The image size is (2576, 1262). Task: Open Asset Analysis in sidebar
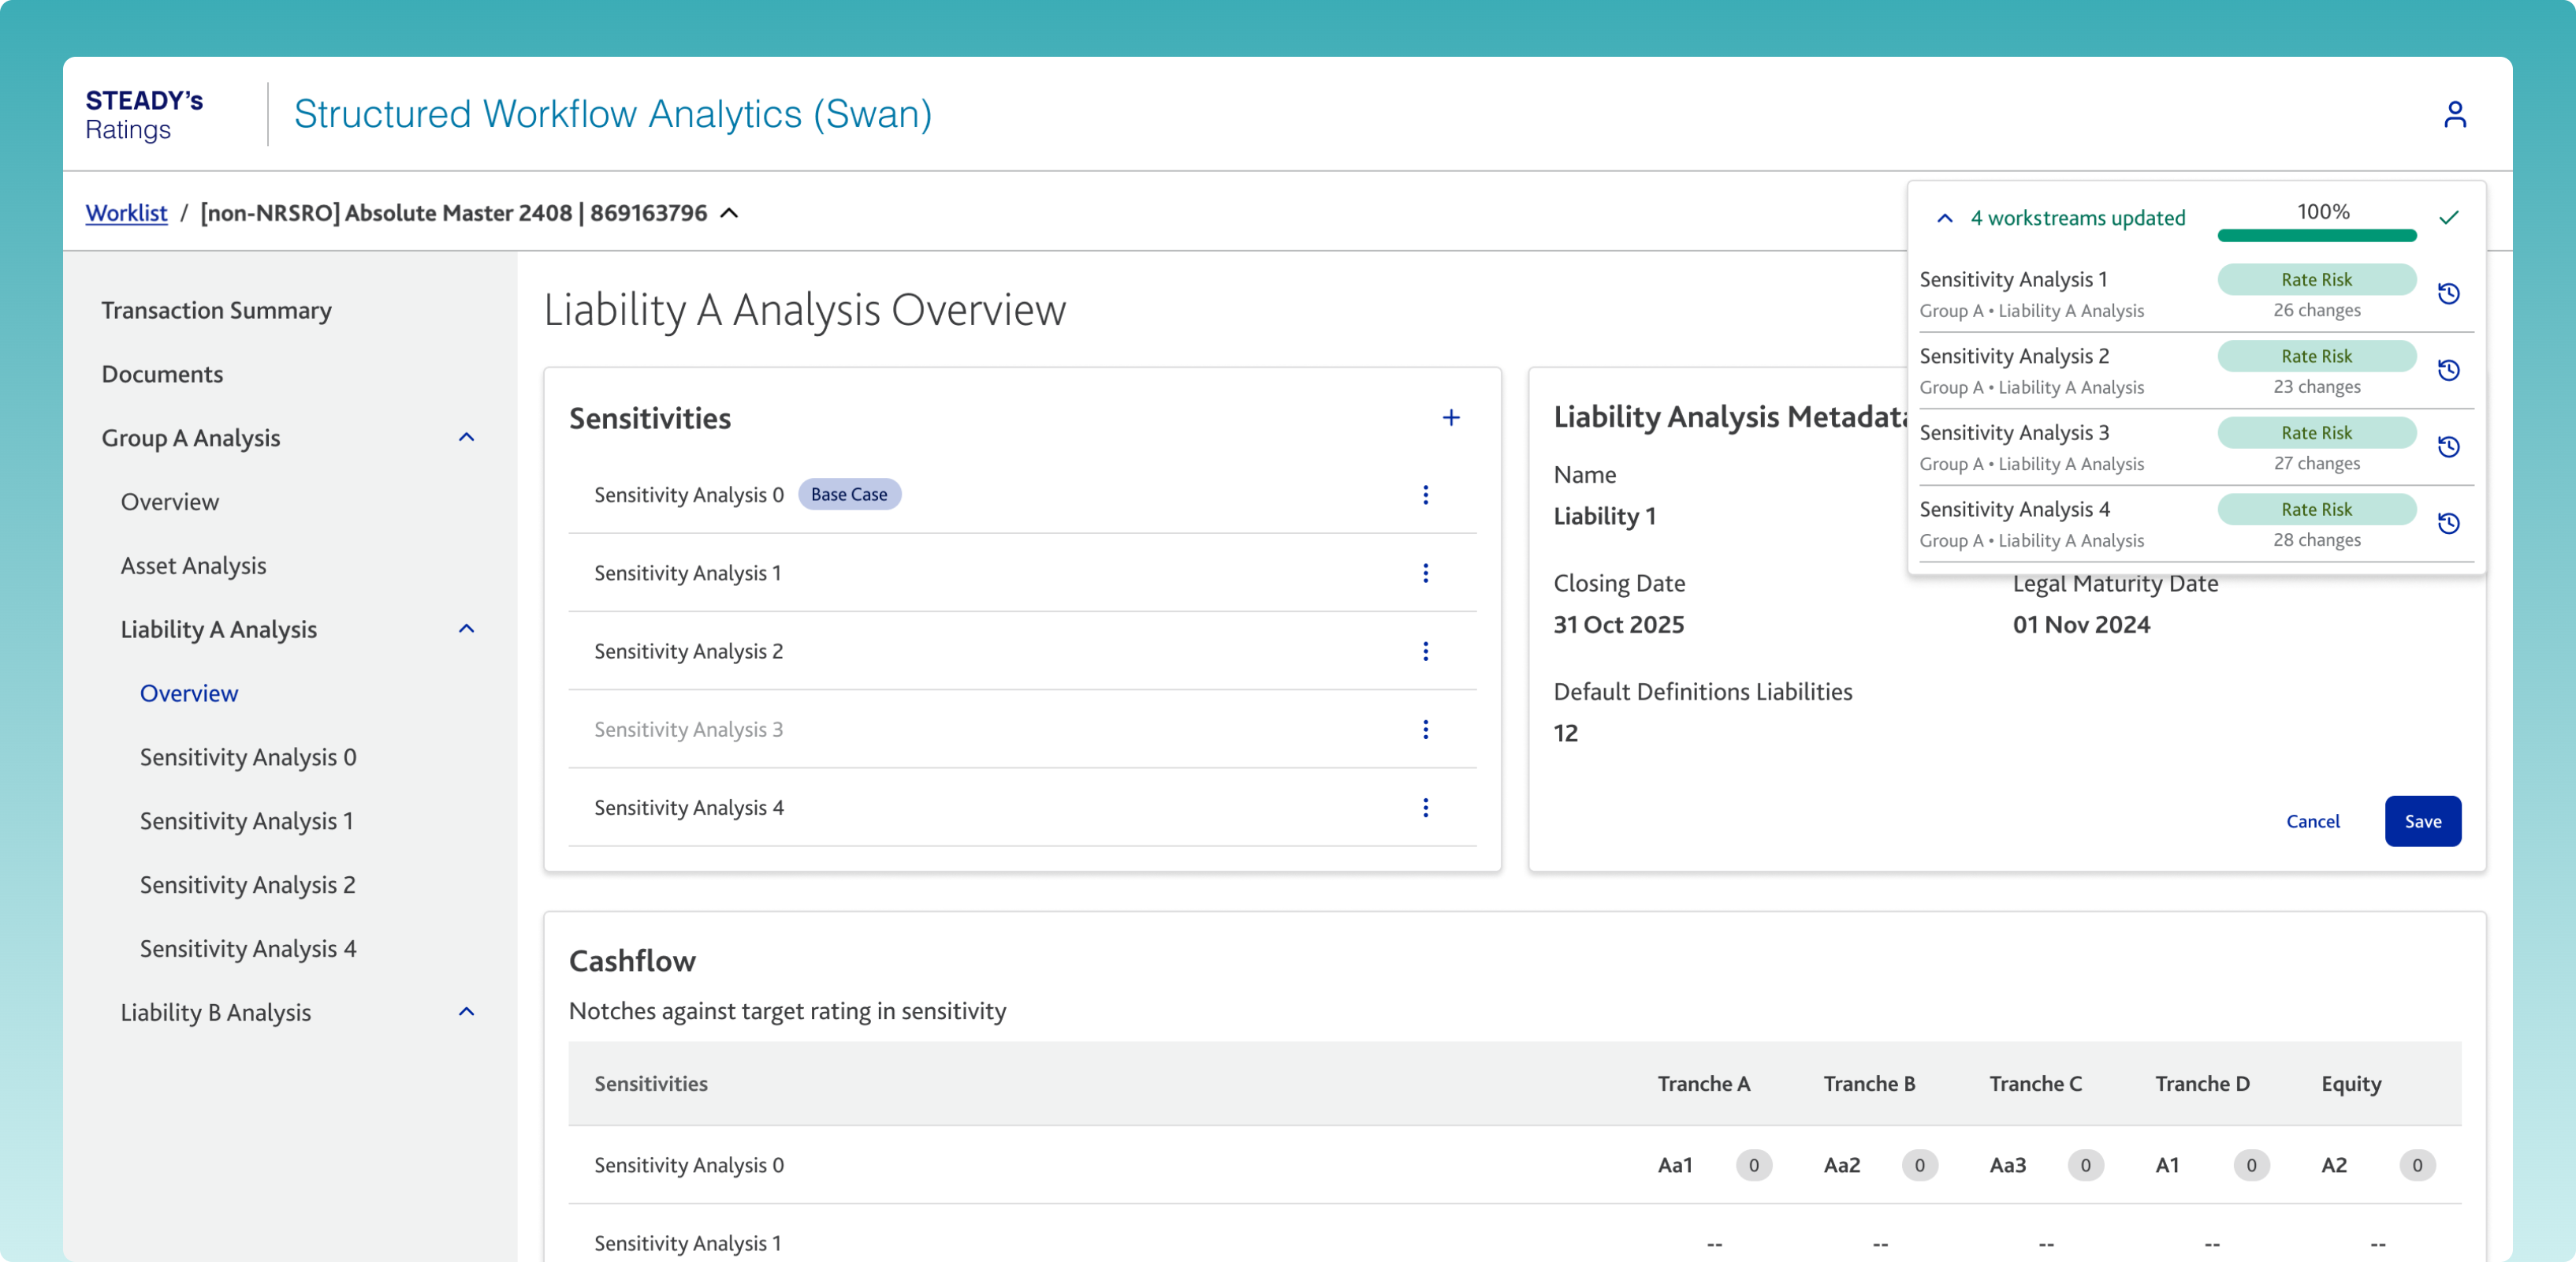pyautogui.click(x=193, y=566)
